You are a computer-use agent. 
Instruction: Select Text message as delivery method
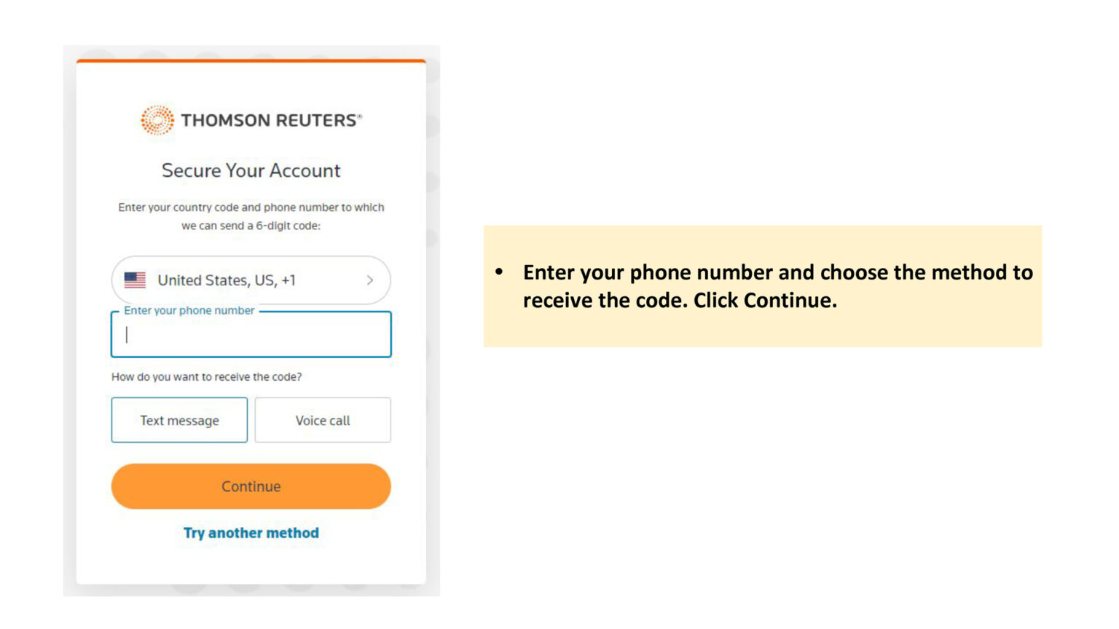[x=179, y=420]
